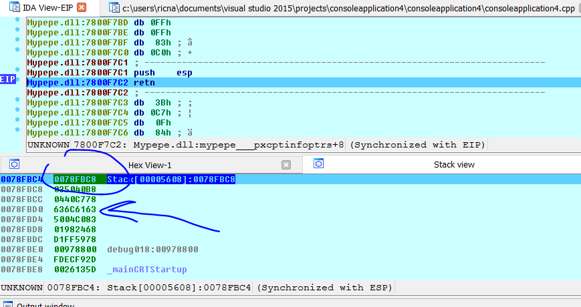The image size is (581, 307).
Task: Select the stack value 0440C778
Action: [x=75, y=199]
